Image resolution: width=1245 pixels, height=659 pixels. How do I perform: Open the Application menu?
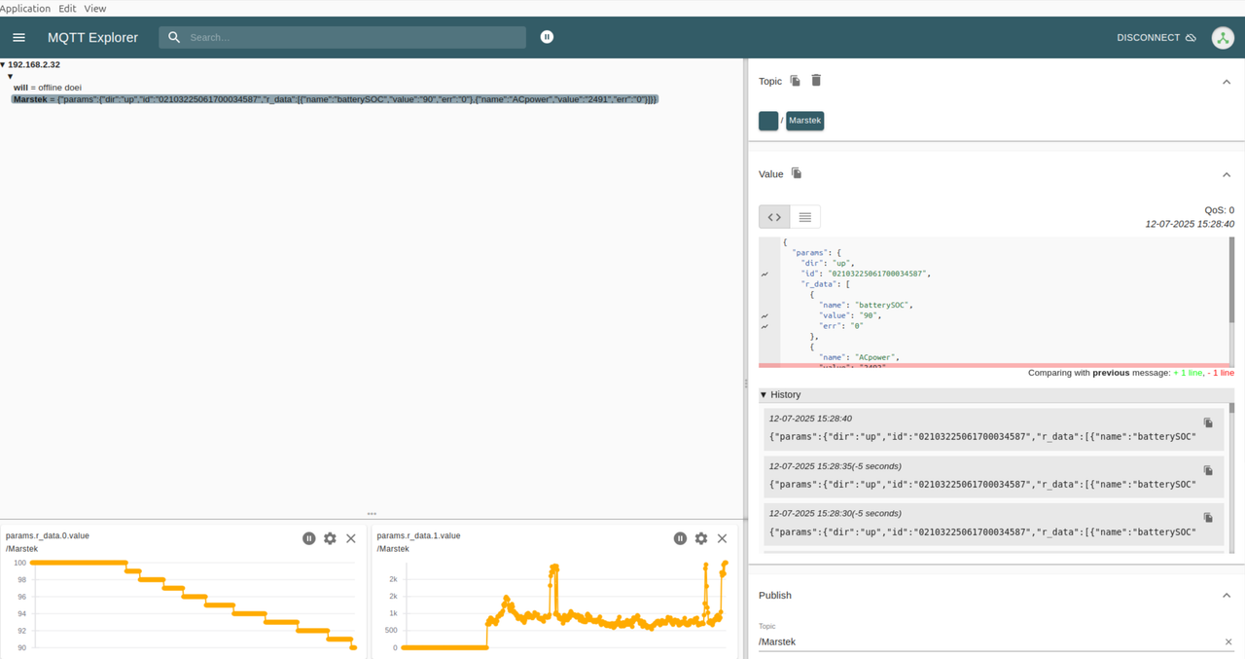(x=25, y=8)
